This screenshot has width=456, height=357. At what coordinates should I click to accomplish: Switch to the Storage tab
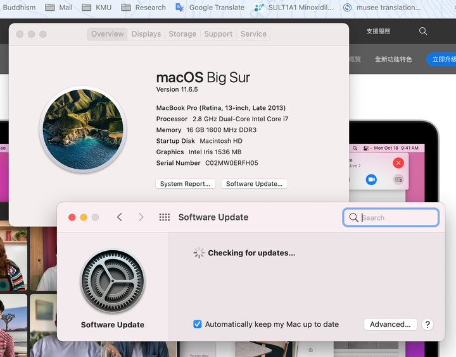click(x=182, y=34)
